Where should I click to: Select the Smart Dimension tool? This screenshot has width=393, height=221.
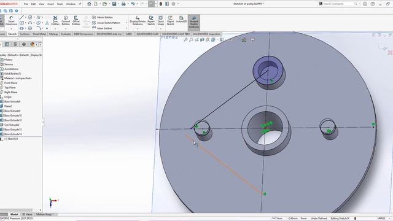(11, 20)
